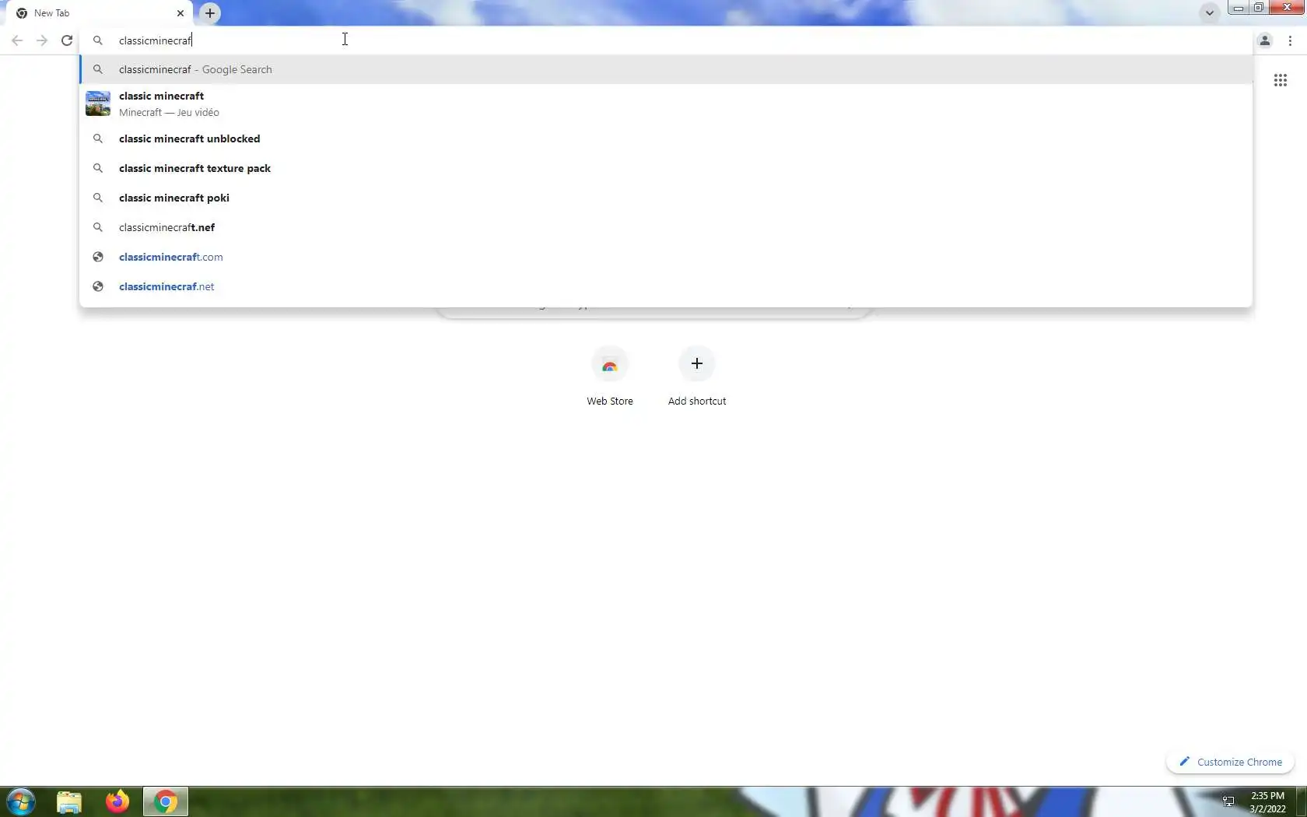Open the Windows Start menu
This screenshot has height=817, width=1307.
tap(21, 801)
